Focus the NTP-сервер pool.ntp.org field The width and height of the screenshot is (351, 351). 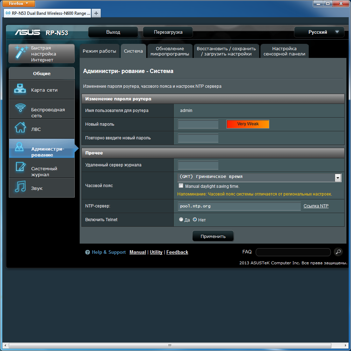tap(239, 206)
